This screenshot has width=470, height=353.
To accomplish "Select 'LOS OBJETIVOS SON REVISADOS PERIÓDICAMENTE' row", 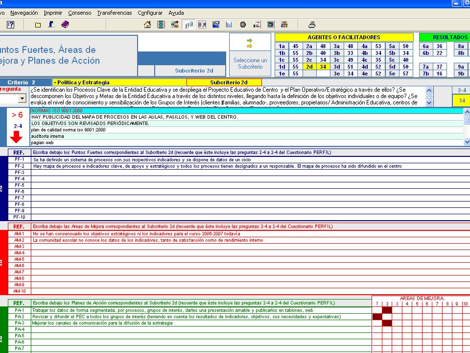I will (x=247, y=124).
